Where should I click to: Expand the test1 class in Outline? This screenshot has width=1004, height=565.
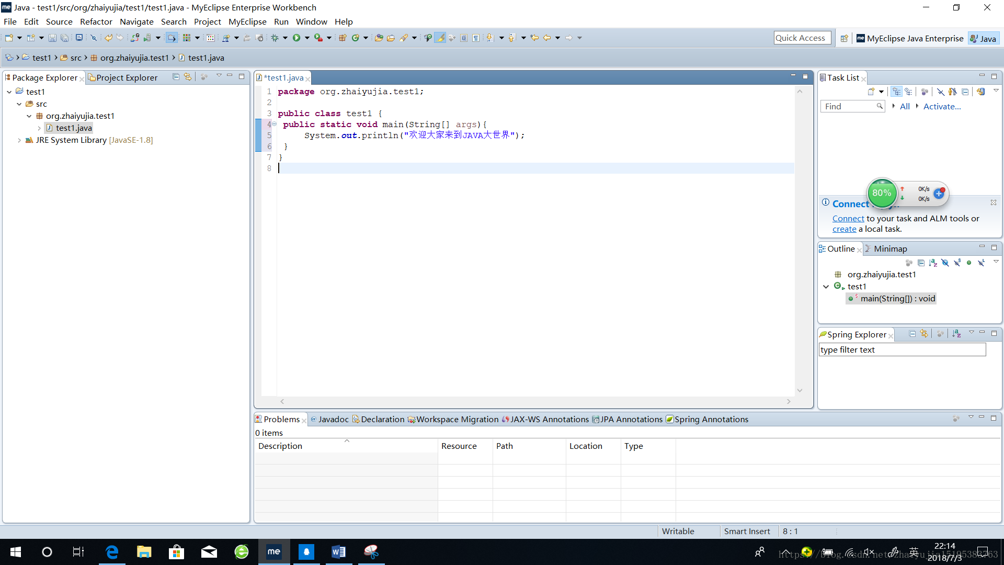827,286
